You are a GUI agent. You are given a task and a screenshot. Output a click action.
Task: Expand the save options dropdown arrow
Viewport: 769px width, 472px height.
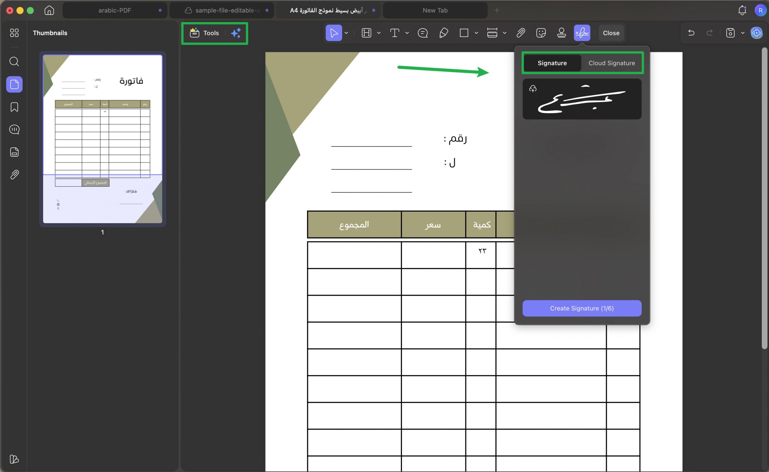point(743,33)
